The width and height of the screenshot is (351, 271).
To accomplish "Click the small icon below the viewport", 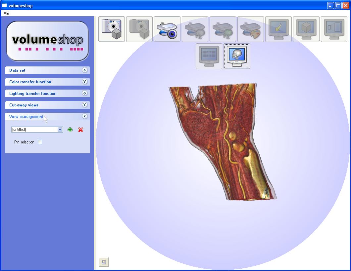I will click(x=104, y=262).
